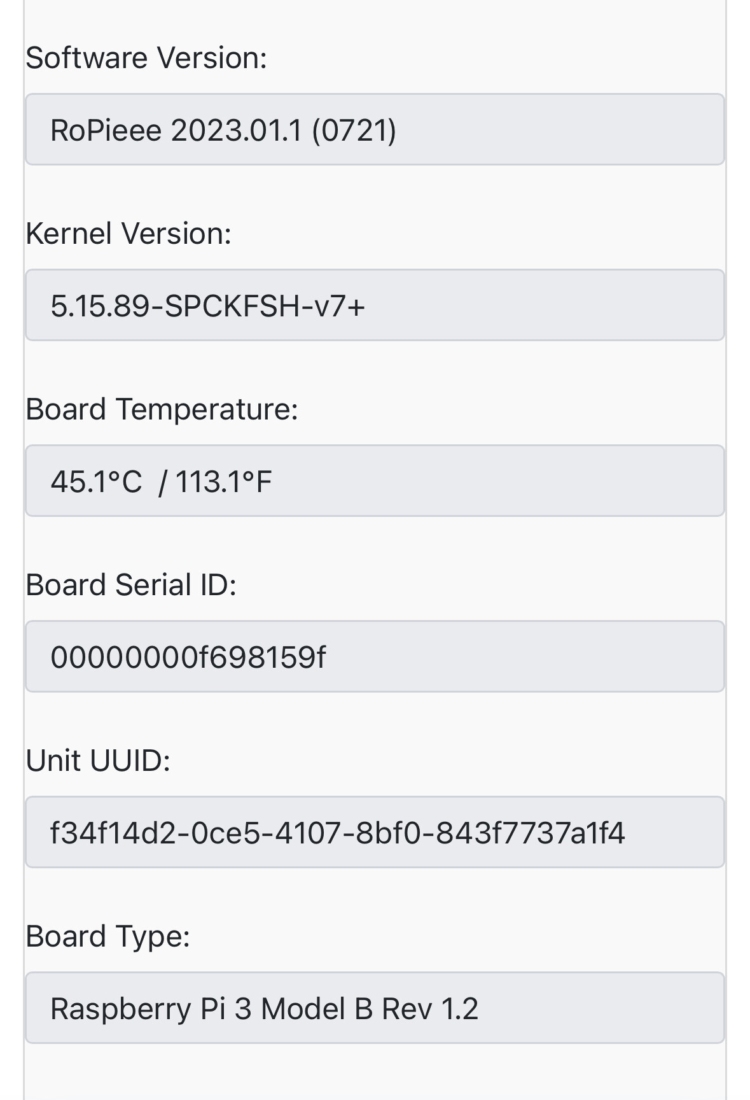The image size is (750, 1100).
Task: Click the "Board Serial ID:" label
Action: pos(131,585)
